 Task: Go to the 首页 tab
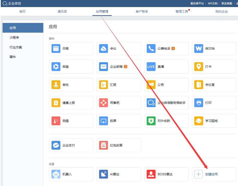click(x=22, y=11)
